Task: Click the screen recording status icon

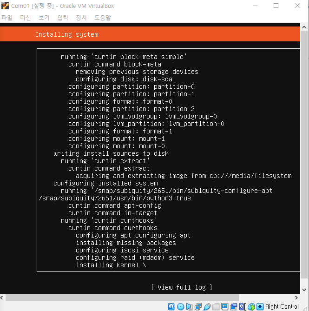Action: [233, 307]
